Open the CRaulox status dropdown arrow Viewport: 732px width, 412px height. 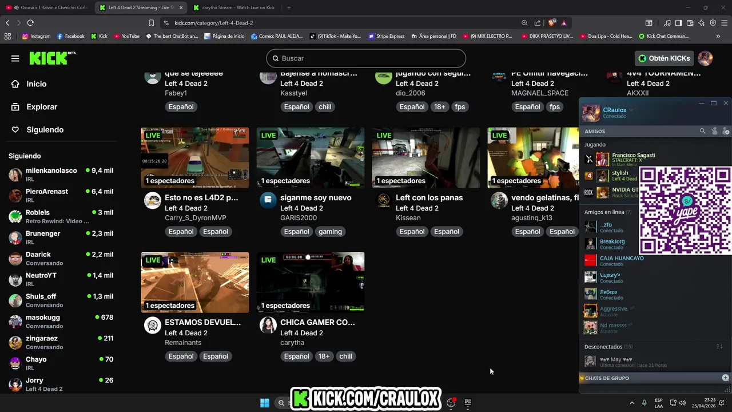(x=632, y=110)
